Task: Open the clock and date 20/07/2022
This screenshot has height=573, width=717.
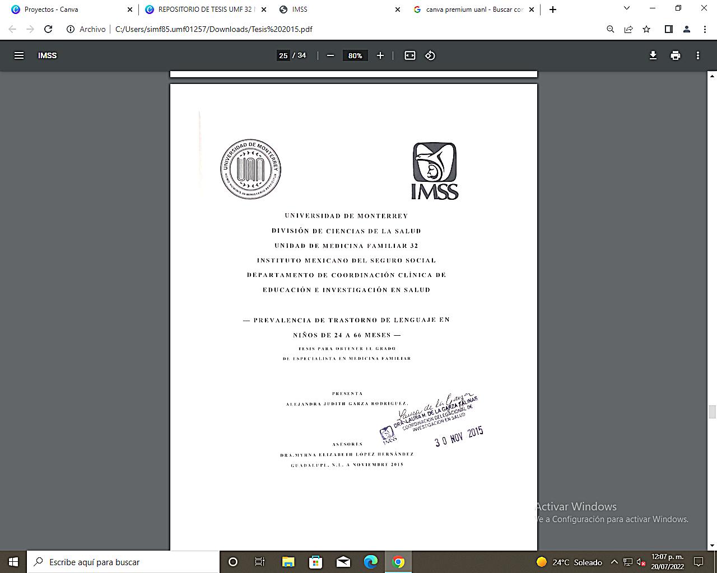Action: [x=668, y=562]
